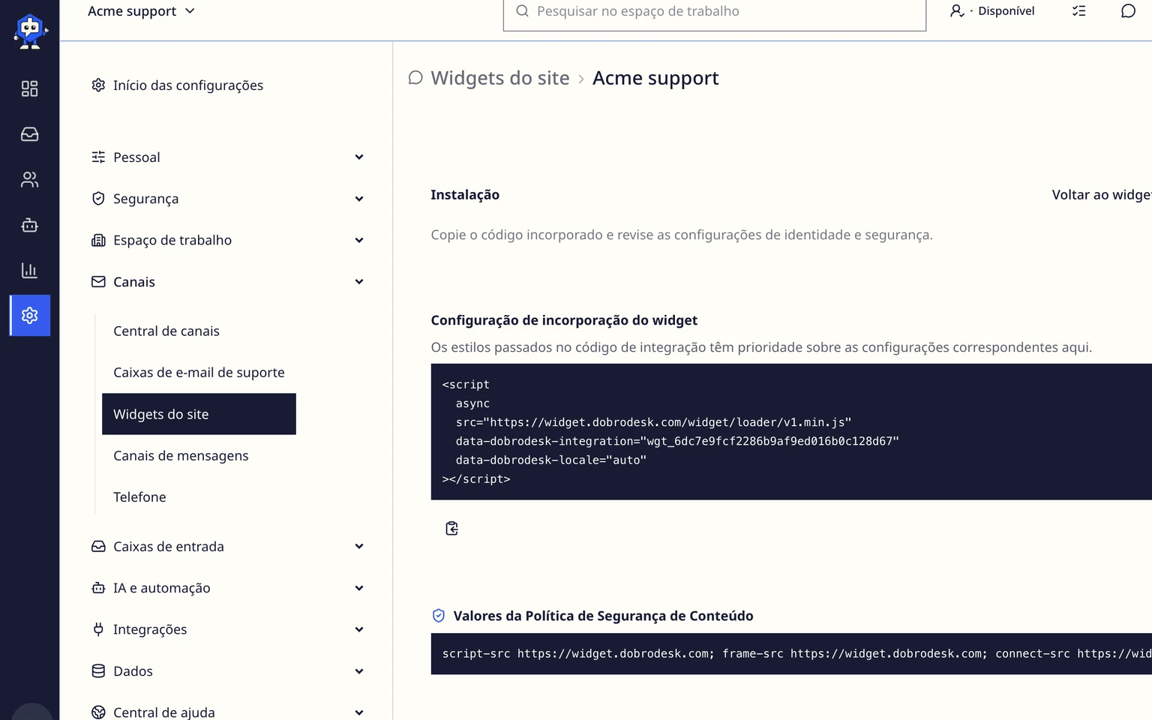The height and width of the screenshot is (720, 1152).
Task: Open Caixas de e-mail de suporte
Action: click(x=199, y=372)
